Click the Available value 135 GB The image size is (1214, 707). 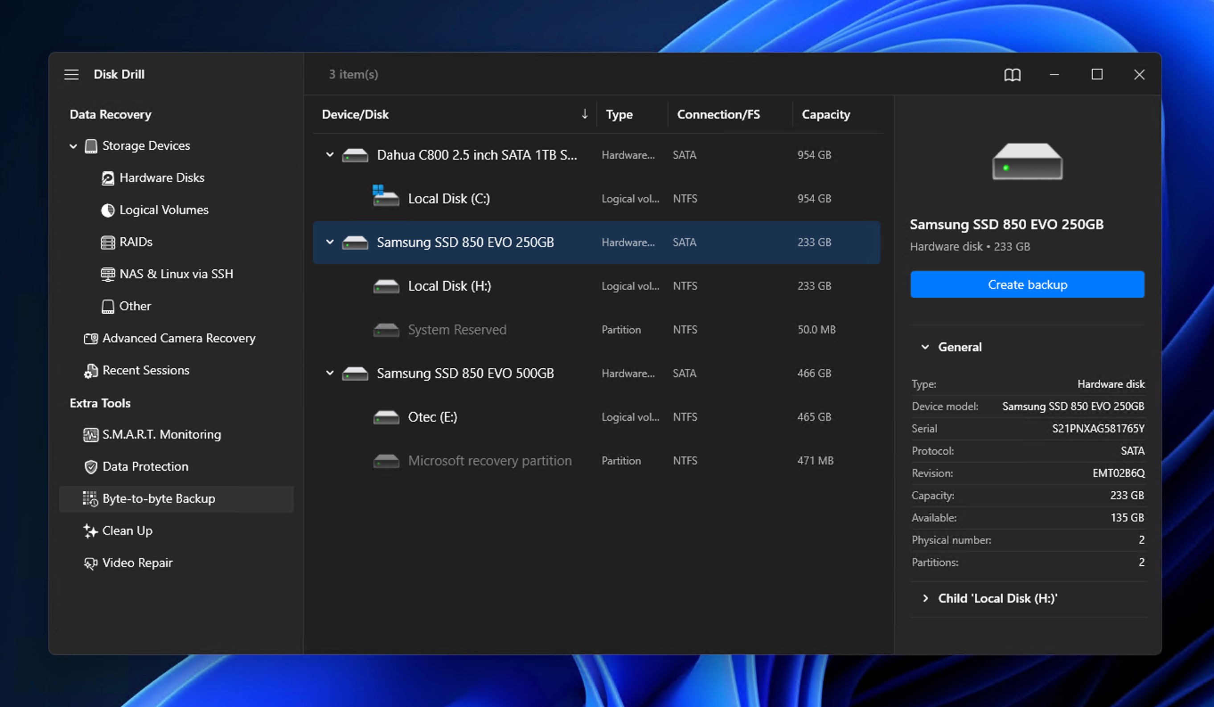(x=1127, y=518)
